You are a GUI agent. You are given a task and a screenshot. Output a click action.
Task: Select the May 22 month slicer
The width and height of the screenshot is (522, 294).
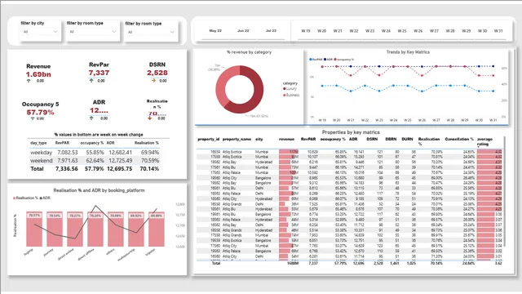[215, 31]
